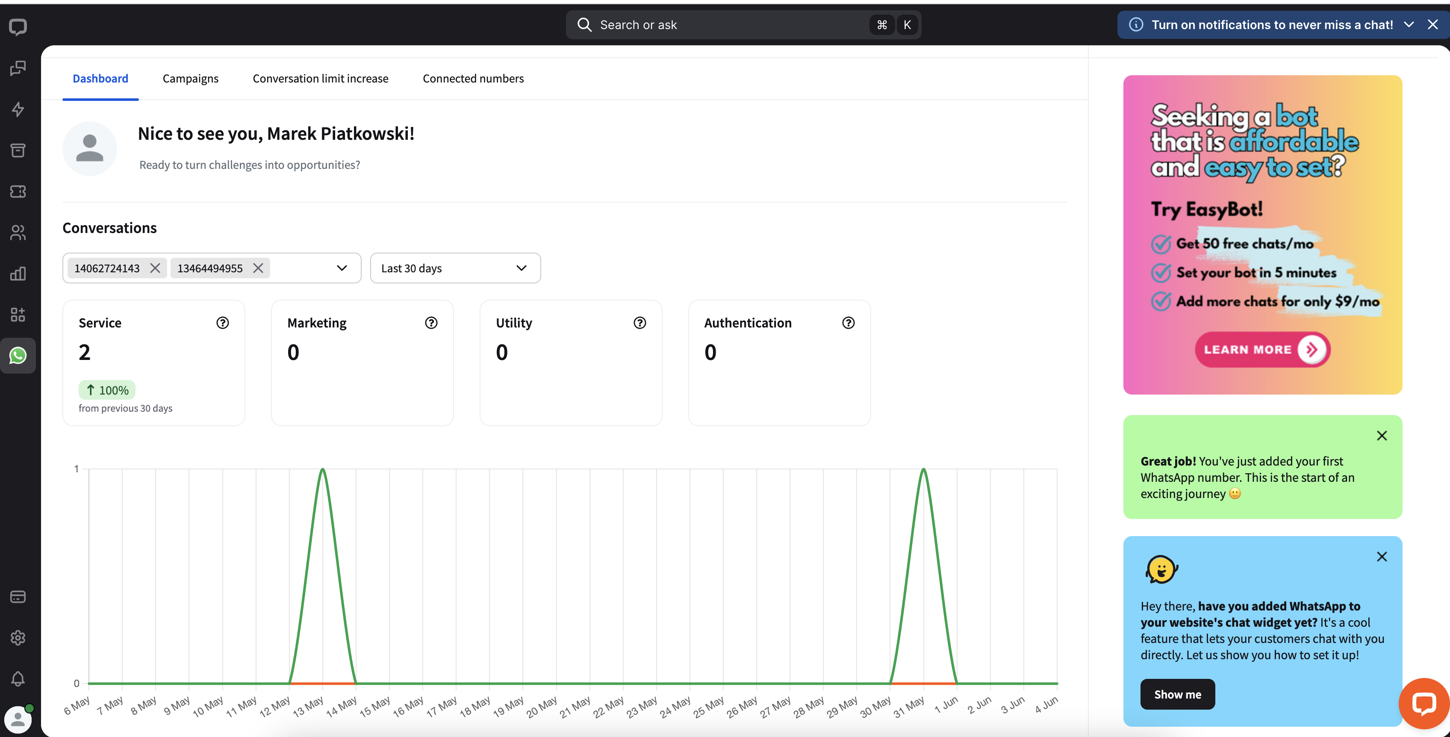Expand the notifications banner chevron

(1409, 25)
